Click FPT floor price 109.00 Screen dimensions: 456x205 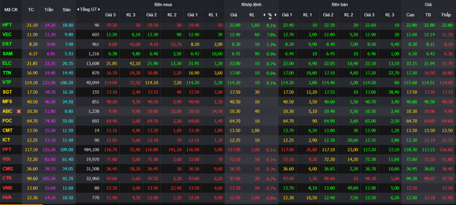67,150
